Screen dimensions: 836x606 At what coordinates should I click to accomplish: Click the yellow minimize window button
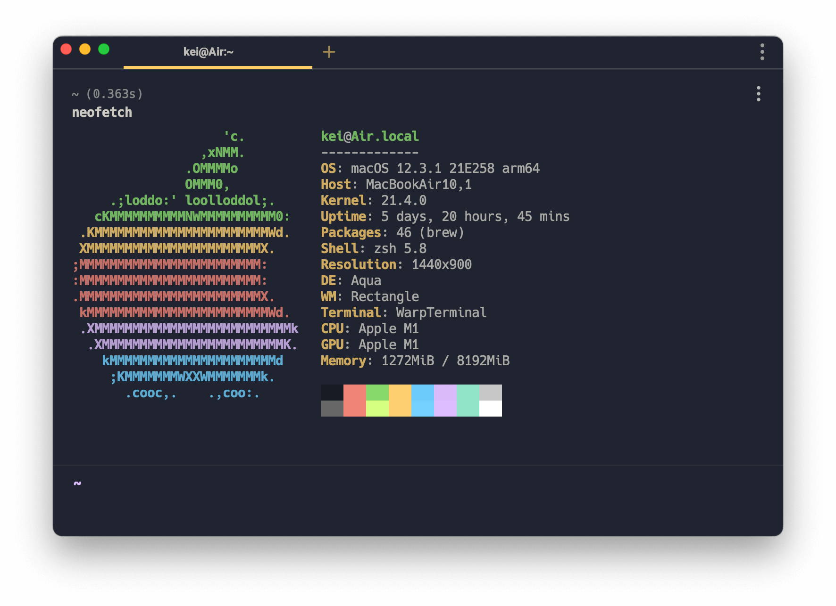coord(85,49)
